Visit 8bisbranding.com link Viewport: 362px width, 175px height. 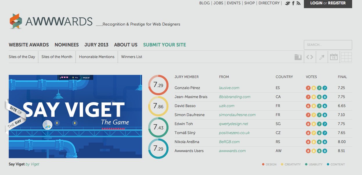pos(235,97)
